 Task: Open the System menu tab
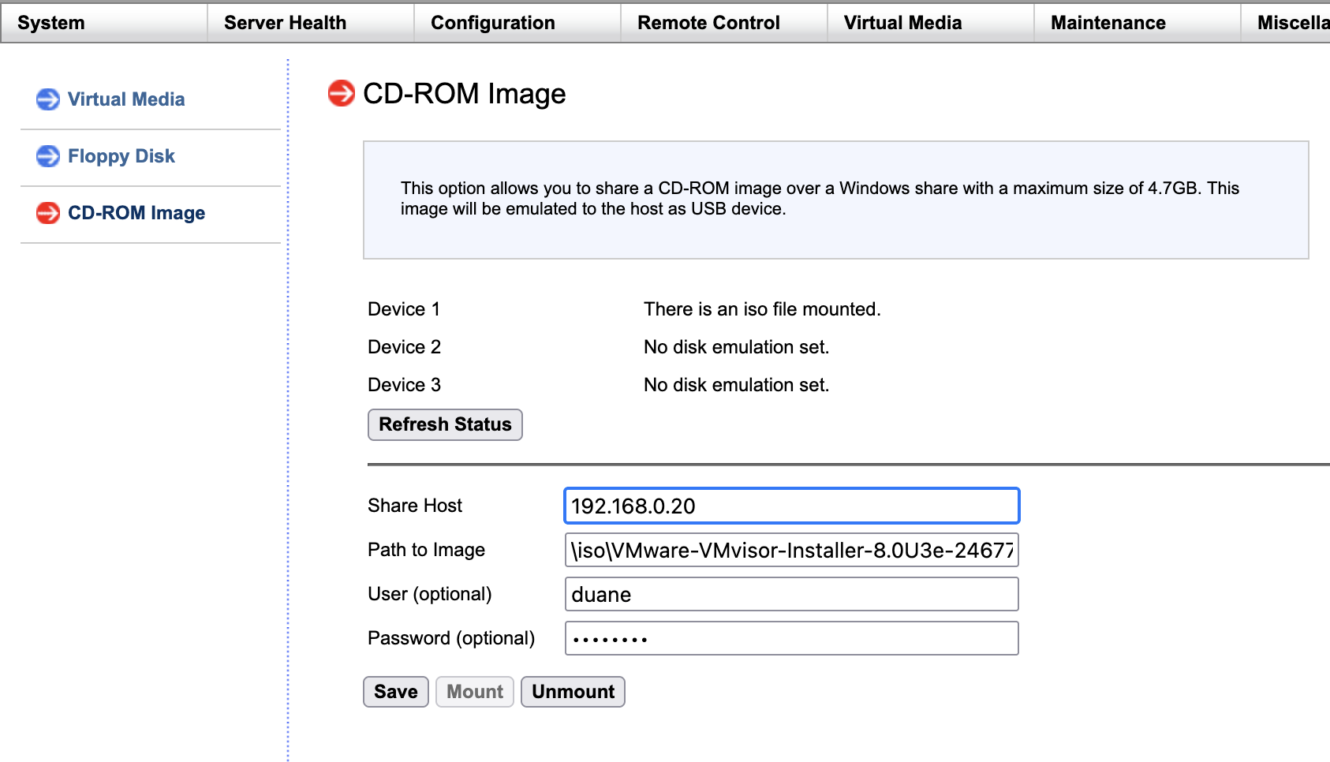click(x=51, y=23)
